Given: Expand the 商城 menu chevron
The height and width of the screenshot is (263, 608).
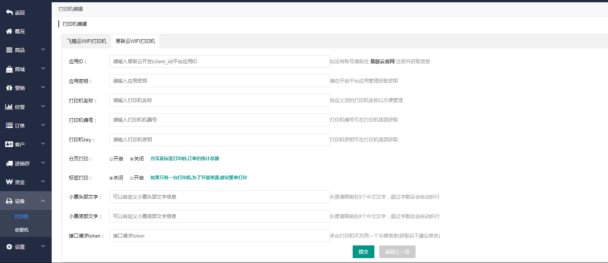Looking at the screenshot, I should click(43, 68).
